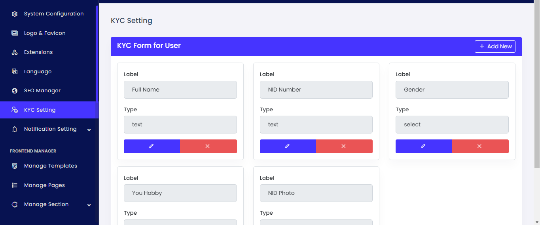Click the Logo & Favicon sidebar icon
The image size is (540, 225).
15,33
